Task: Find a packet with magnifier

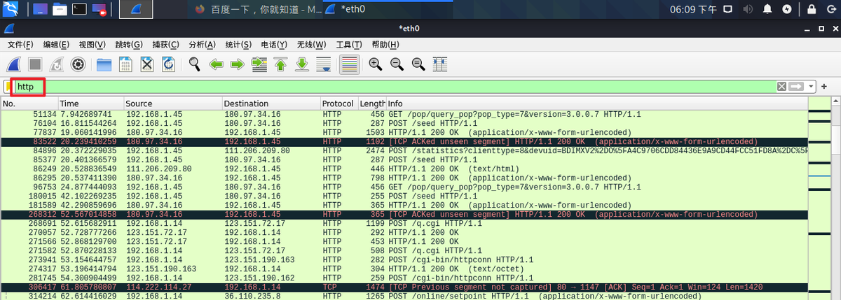Action: pyautogui.click(x=195, y=64)
